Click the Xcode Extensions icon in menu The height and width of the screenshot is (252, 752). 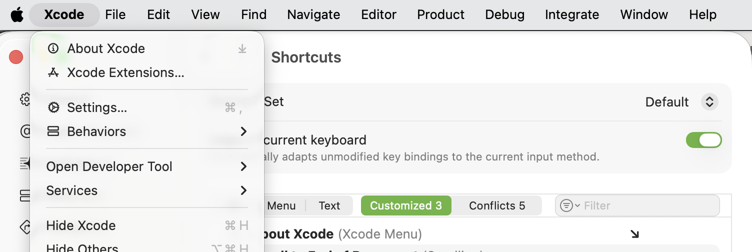[53, 72]
